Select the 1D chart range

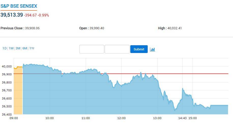pos(5,48)
